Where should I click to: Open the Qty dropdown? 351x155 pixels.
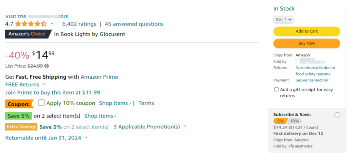tap(283, 19)
